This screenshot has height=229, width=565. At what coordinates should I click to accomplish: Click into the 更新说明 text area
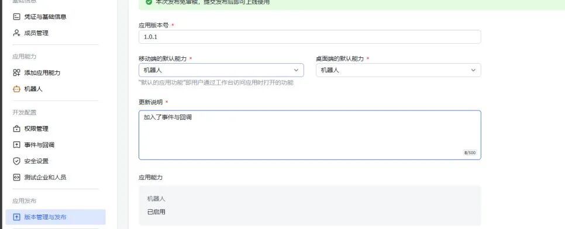pyautogui.click(x=310, y=135)
